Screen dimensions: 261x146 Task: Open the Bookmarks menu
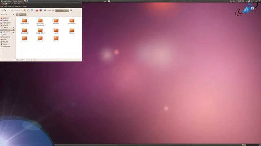pyautogui.click(x=18, y=6)
